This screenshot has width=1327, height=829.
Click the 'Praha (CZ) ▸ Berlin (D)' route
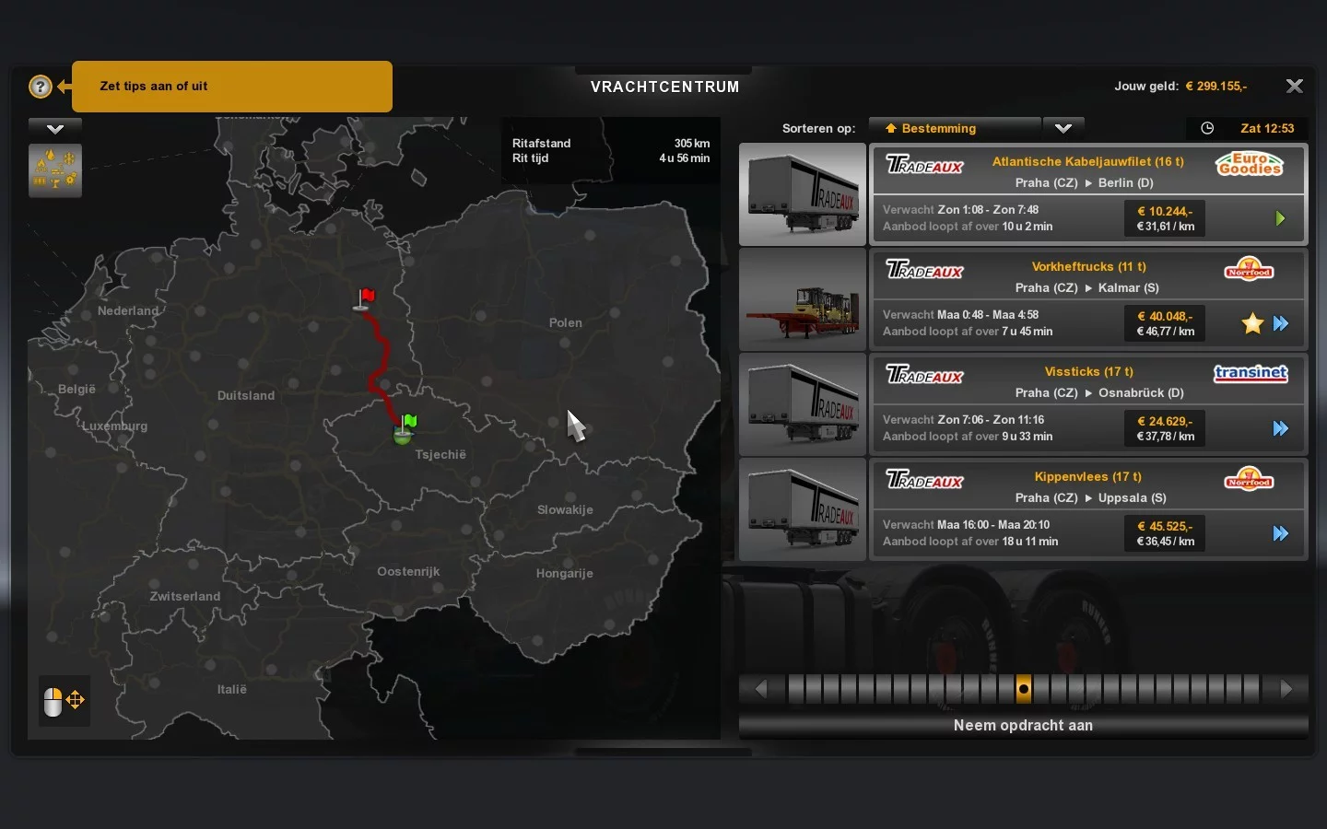[x=1085, y=183]
